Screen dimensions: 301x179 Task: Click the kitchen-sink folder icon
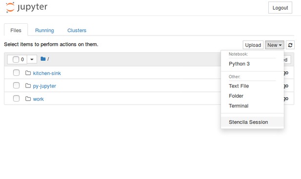coord(28,73)
